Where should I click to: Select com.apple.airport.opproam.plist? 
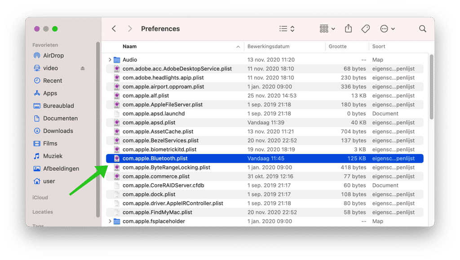265,87
